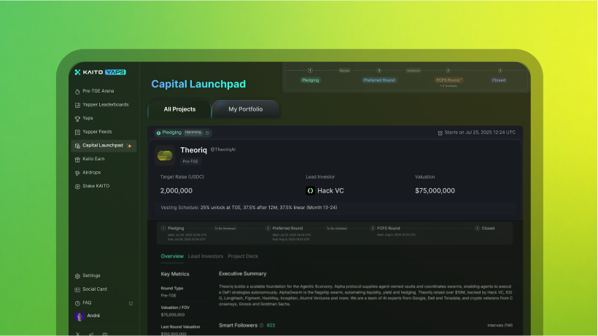598x336 pixels.
Task: Click the Pre-TGE Arena flame icon
Action: [x=77, y=91]
